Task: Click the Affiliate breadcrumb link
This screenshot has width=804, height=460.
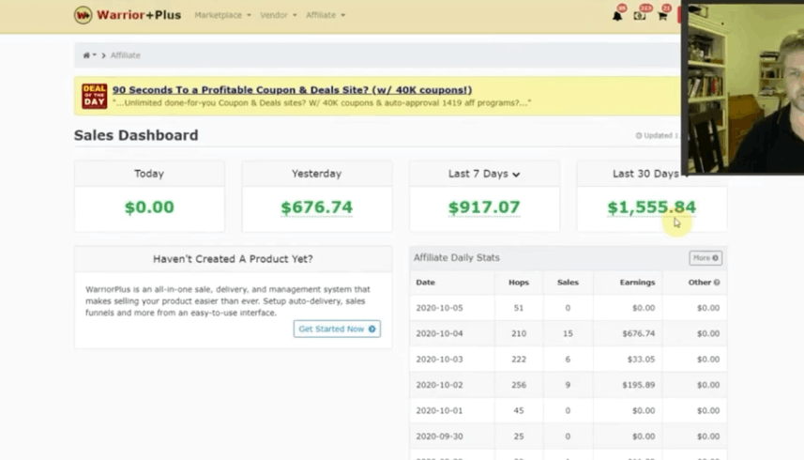Action: point(125,55)
